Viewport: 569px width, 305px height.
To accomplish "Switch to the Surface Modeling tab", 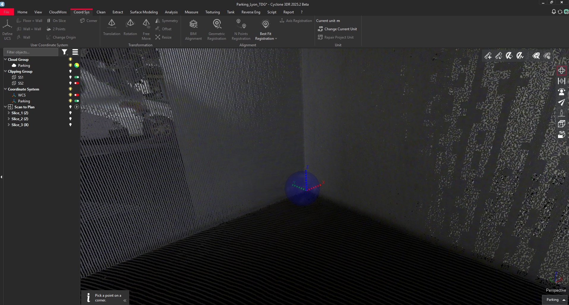I will click(144, 12).
